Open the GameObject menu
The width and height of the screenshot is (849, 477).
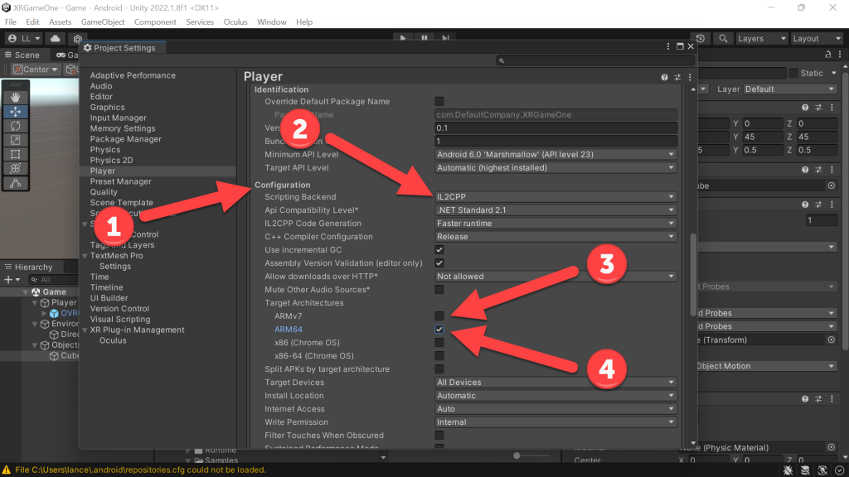coord(103,22)
